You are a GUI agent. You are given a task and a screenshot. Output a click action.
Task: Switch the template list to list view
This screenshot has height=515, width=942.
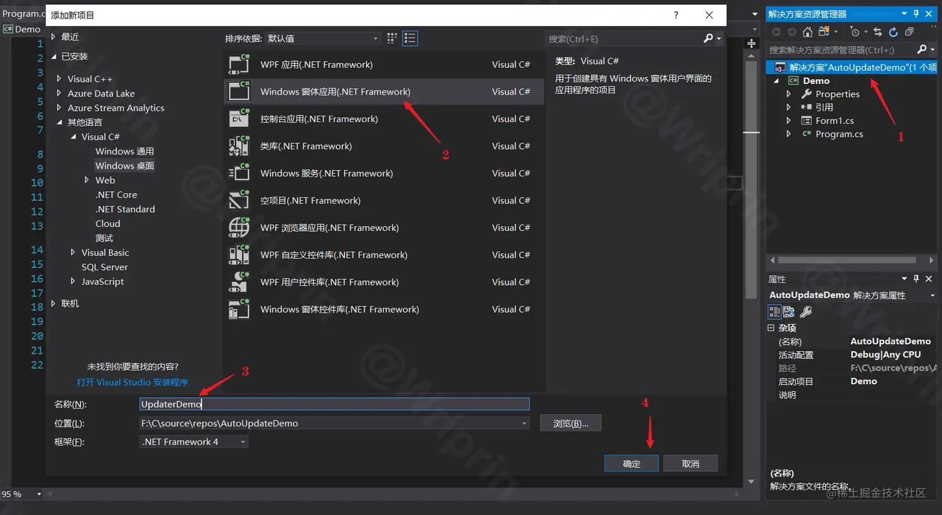pos(410,39)
